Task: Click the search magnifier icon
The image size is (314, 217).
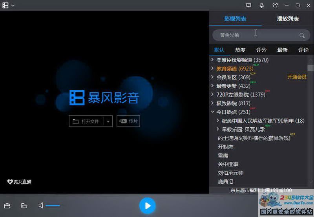Action: pos(302,36)
